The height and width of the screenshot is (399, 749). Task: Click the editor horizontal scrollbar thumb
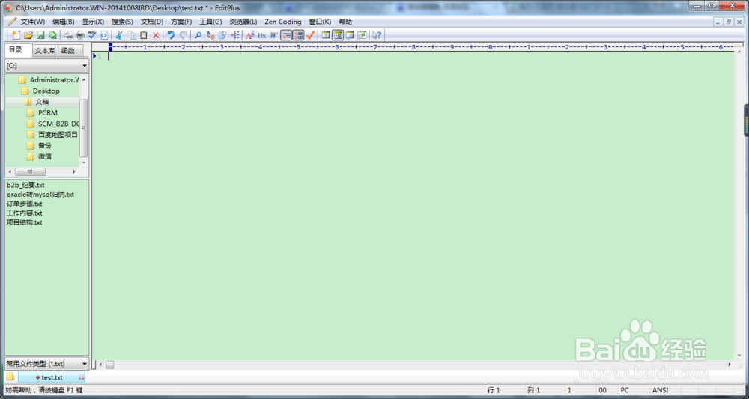coord(110,365)
